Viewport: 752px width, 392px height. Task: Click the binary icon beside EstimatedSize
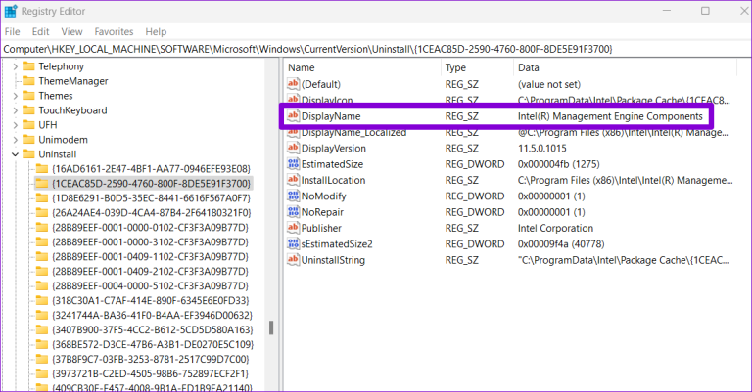click(x=292, y=164)
